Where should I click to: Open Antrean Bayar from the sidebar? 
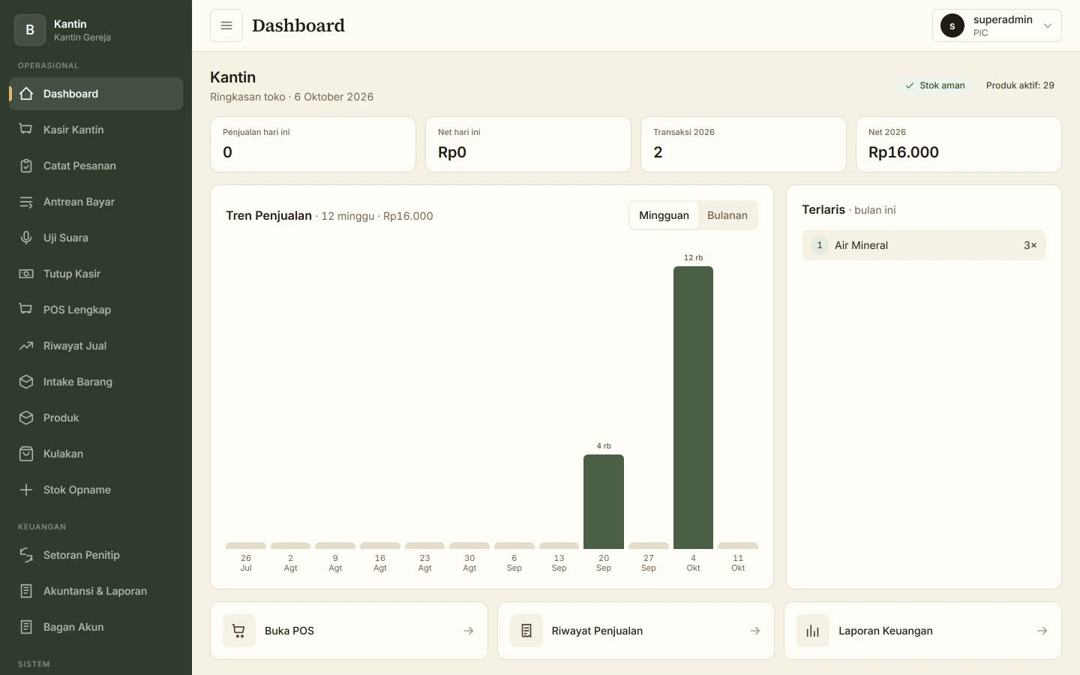[x=96, y=202]
